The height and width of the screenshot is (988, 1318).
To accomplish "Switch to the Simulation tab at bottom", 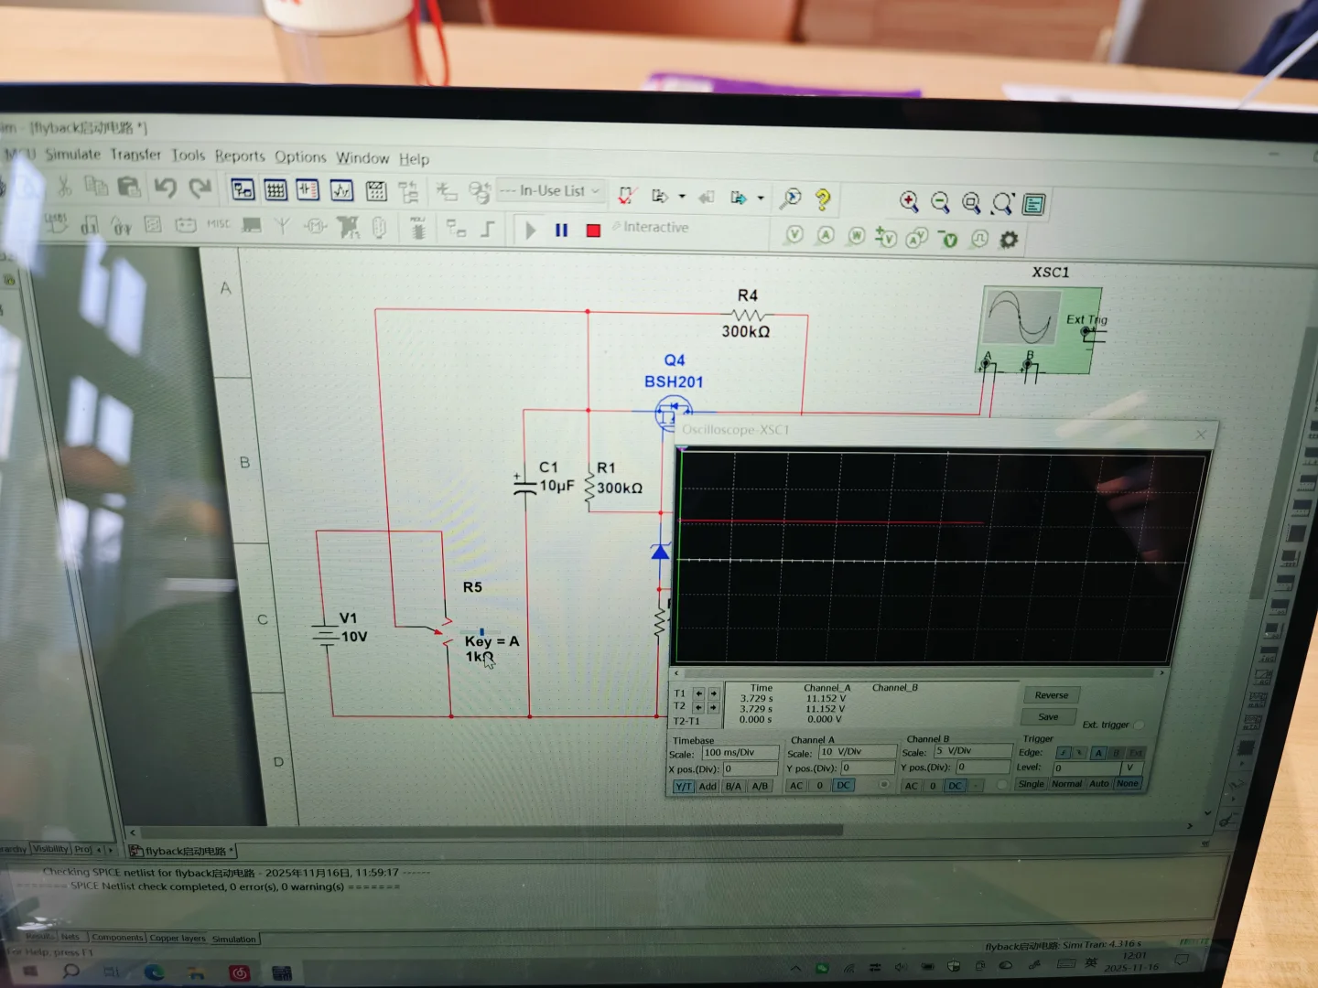I will (234, 939).
